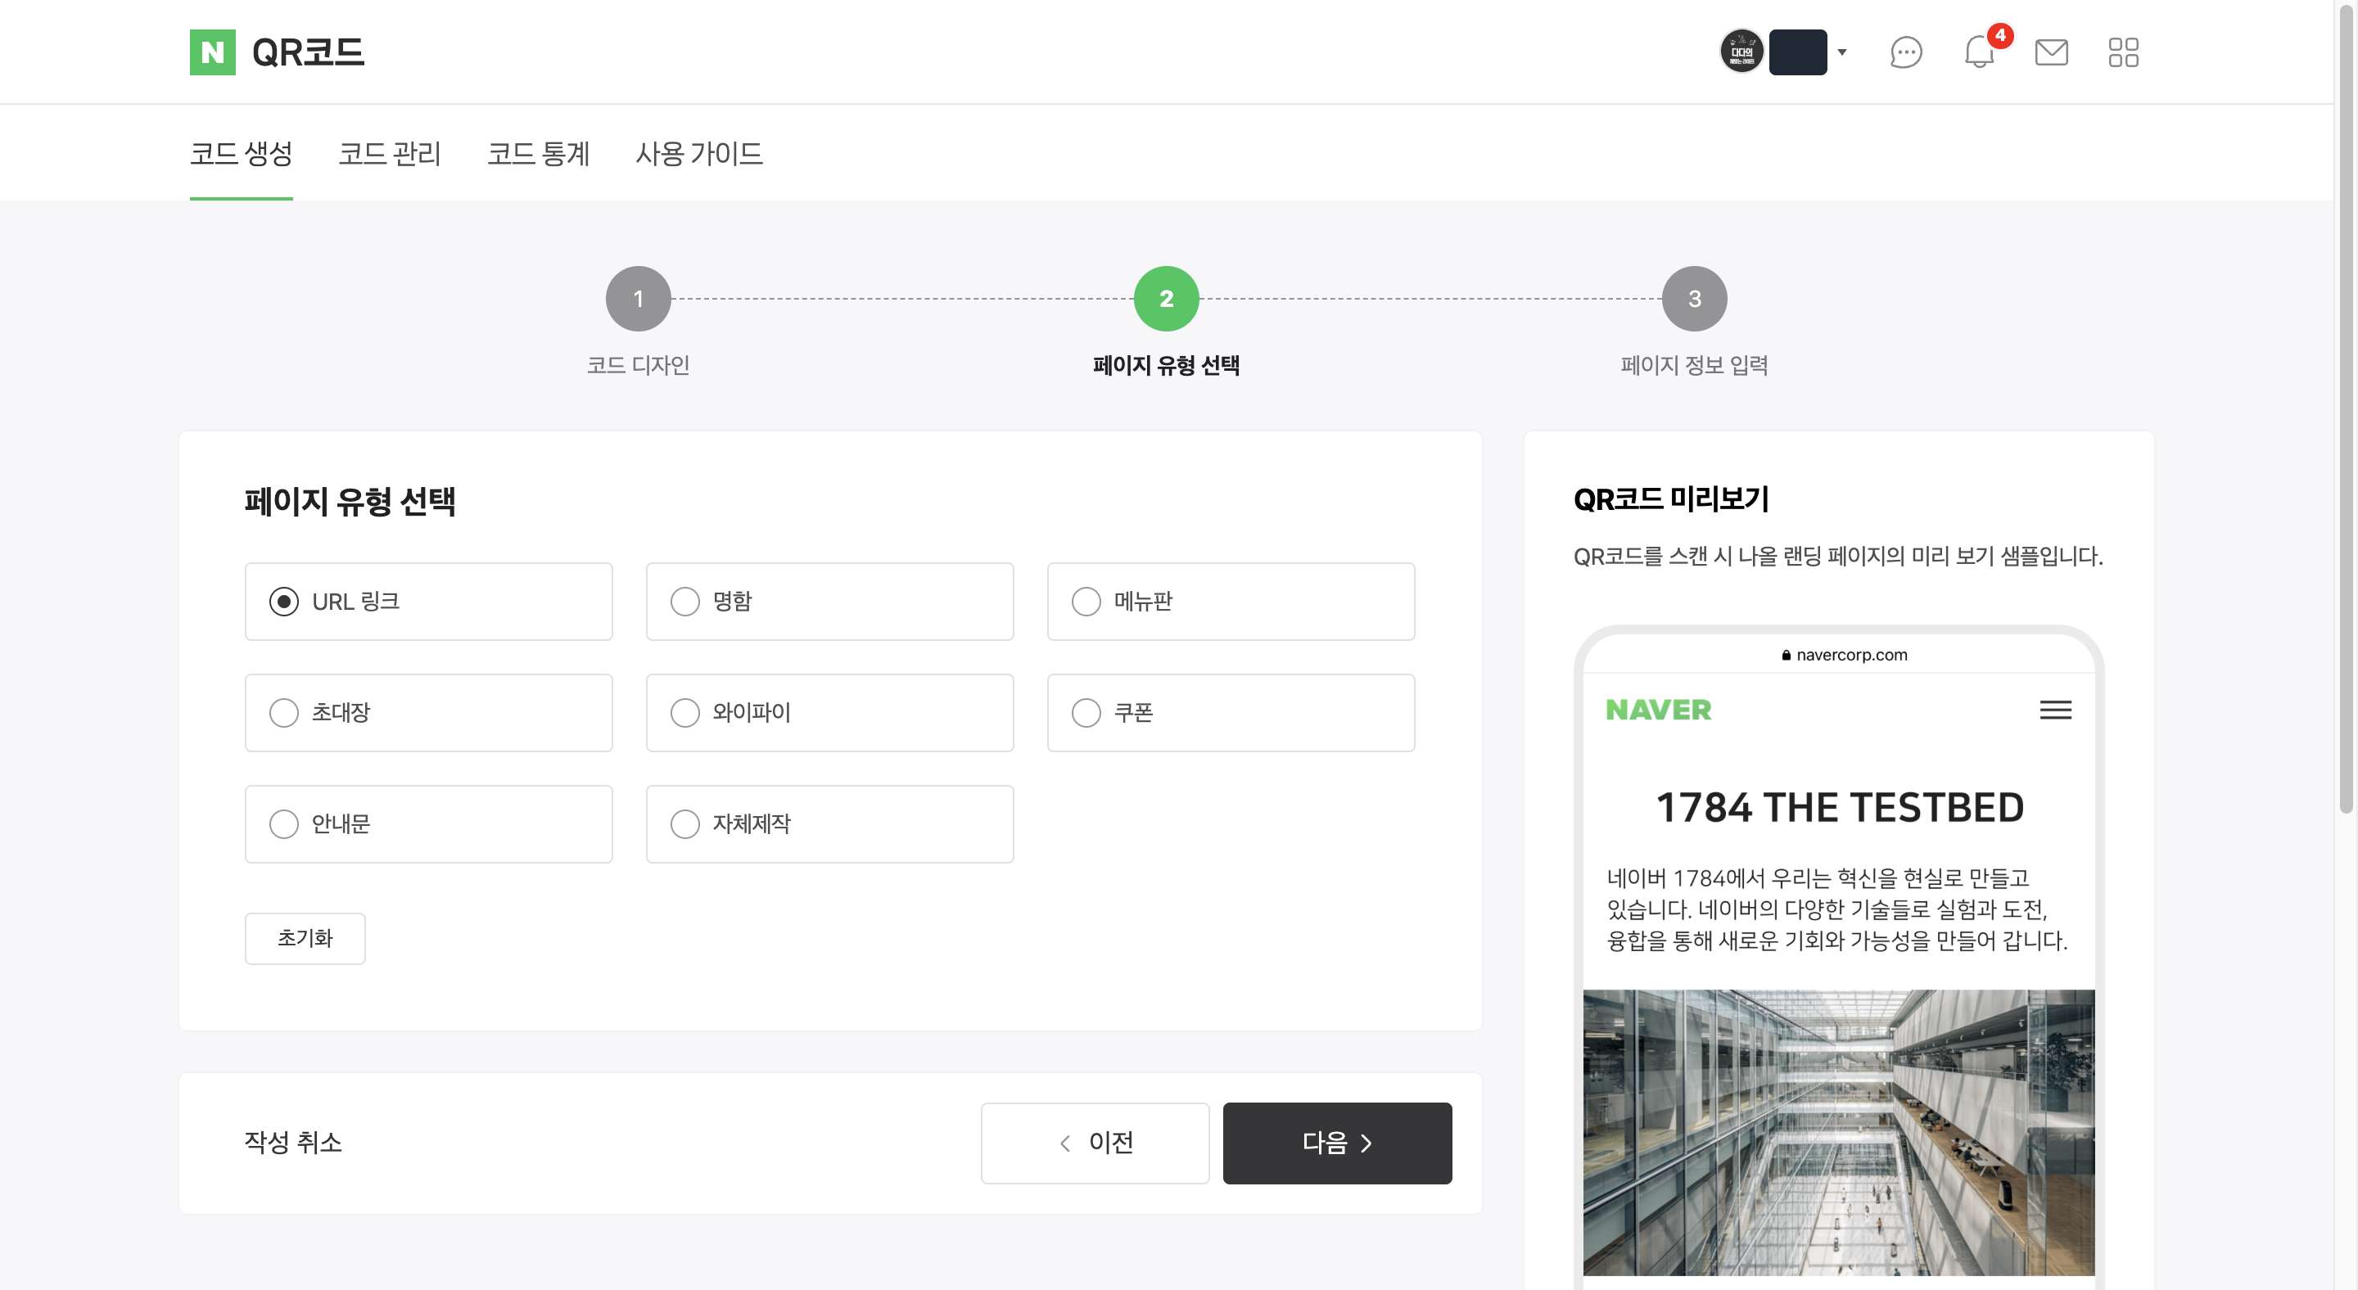Click the NAVER logo in preview
Screen dimensions: 2358x1290
1659,710
